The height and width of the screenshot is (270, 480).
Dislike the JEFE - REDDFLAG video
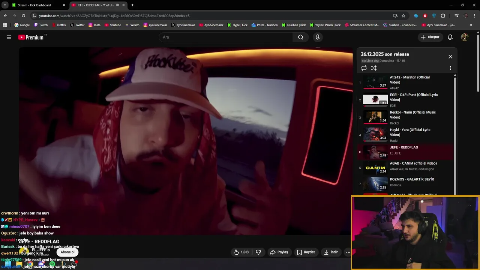click(x=258, y=252)
